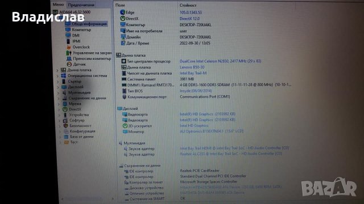Expand the Мрежа tree node
364x204 pixels.
(59, 104)
